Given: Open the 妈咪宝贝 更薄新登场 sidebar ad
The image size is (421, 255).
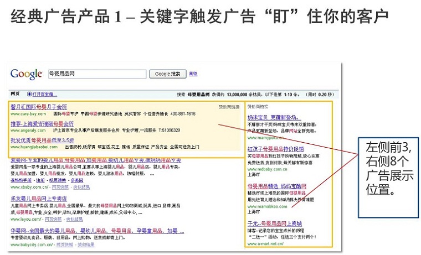Looking at the screenshot, I should pyautogui.click(x=274, y=117).
